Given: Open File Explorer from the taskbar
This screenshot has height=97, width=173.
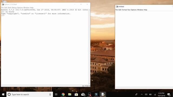Looking at the screenshot, I should point(70,94).
